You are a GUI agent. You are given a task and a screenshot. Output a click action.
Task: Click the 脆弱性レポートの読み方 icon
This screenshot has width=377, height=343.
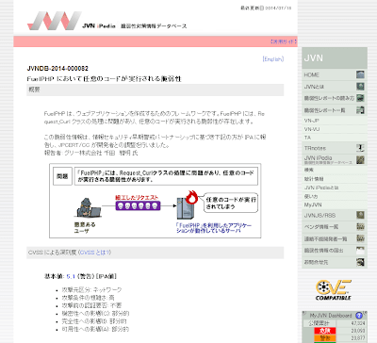click(360, 98)
